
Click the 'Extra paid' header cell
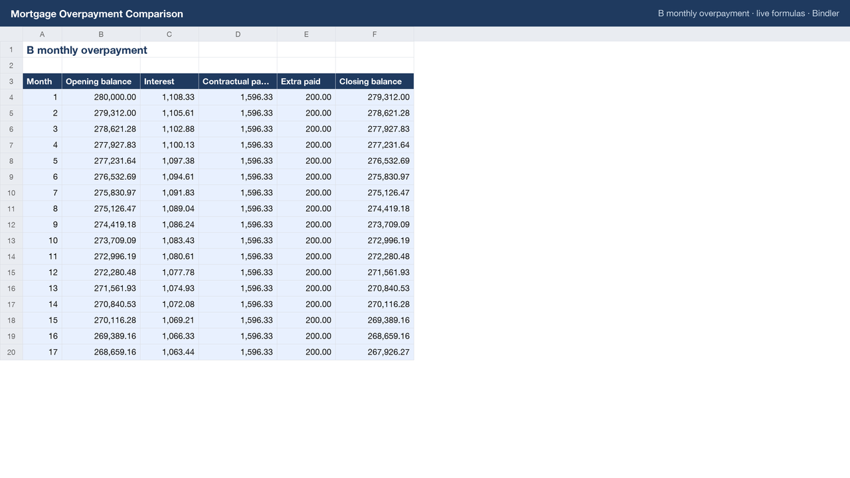point(306,82)
